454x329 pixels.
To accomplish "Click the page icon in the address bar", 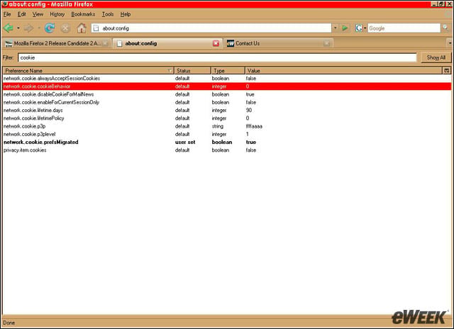I will [x=96, y=28].
